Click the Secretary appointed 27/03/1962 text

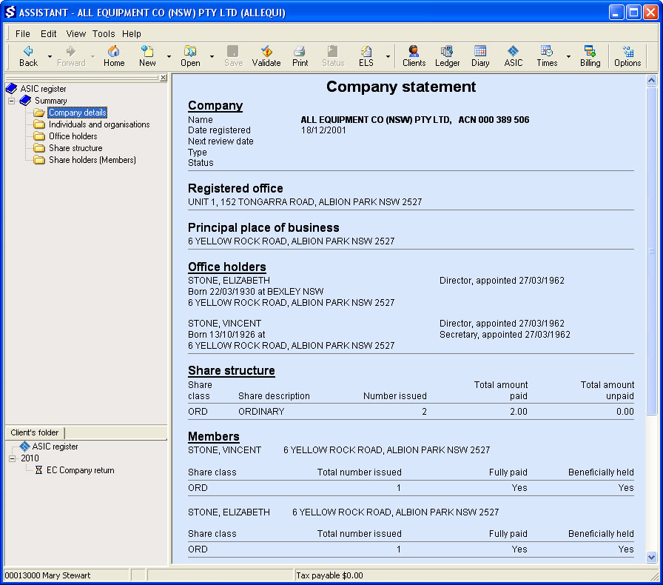tap(505, 335)
